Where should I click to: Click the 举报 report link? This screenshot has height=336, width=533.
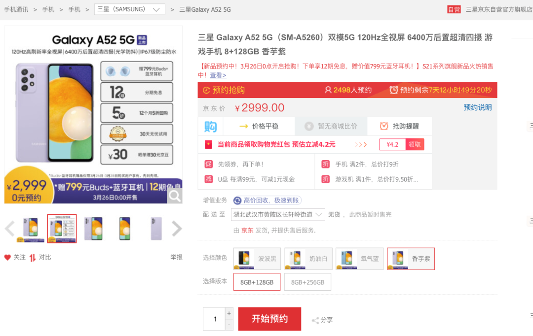point(176,257)
